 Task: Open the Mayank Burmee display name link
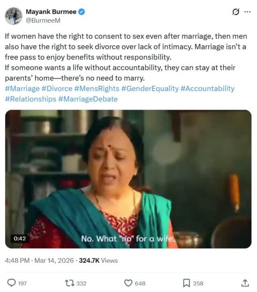pos(51,12)
